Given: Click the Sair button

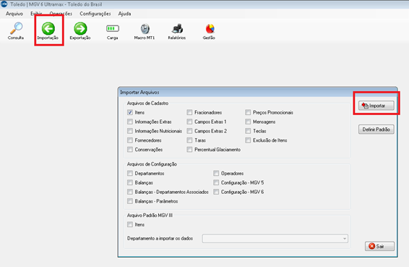Looking at the screenshot, I should [x=379, y=246].
